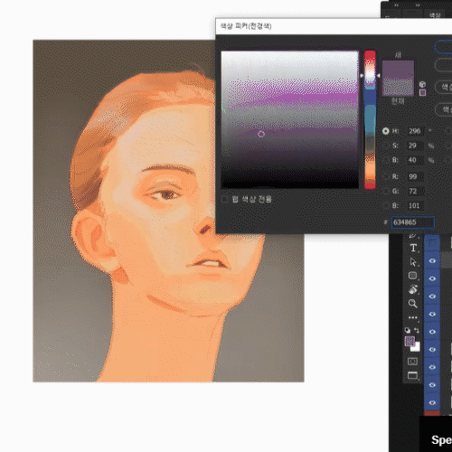Click the R field showing 99
The height and width of the screenshot is (452, 452).
[415, 176]
